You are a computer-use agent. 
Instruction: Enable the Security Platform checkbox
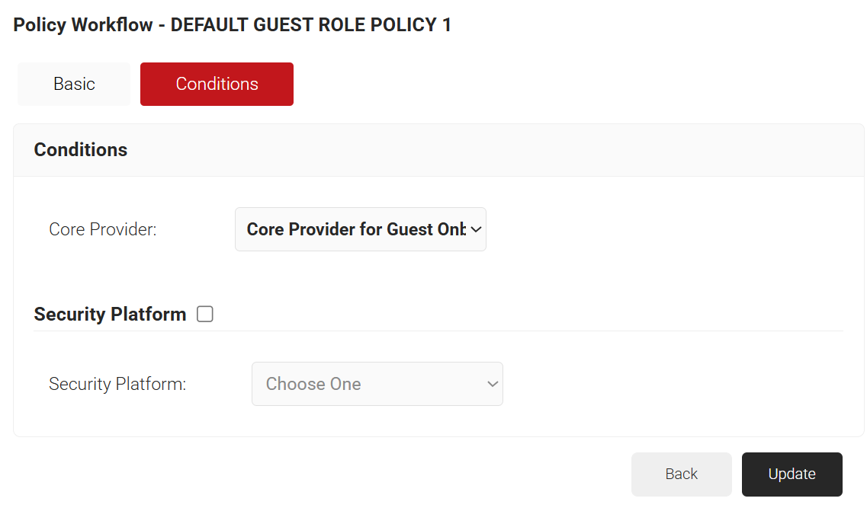point(204,314)
